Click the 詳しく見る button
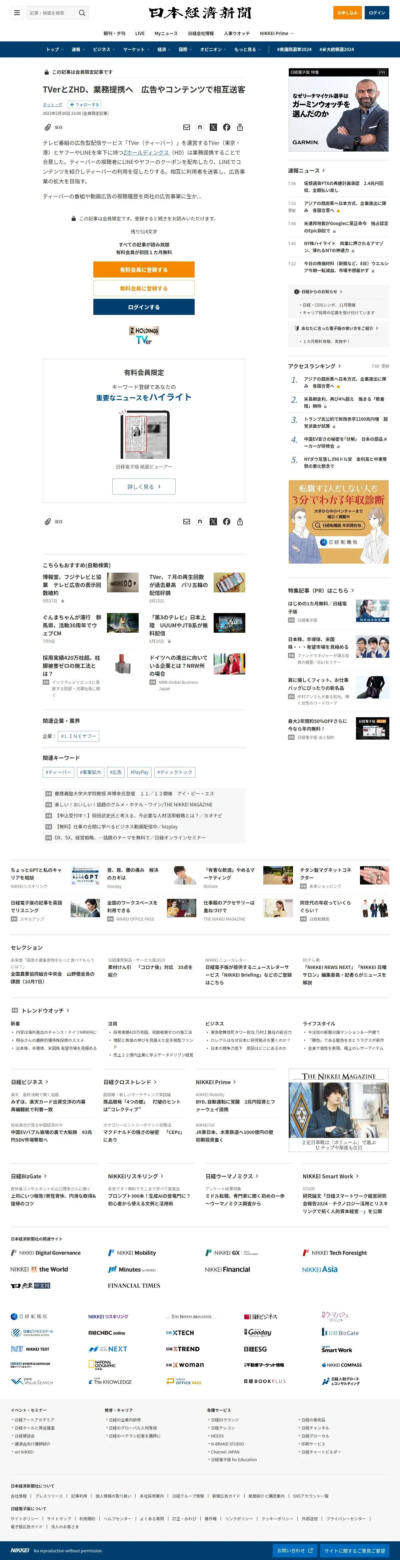Viewport: 400px width, 1560px height. click(144, 486)
